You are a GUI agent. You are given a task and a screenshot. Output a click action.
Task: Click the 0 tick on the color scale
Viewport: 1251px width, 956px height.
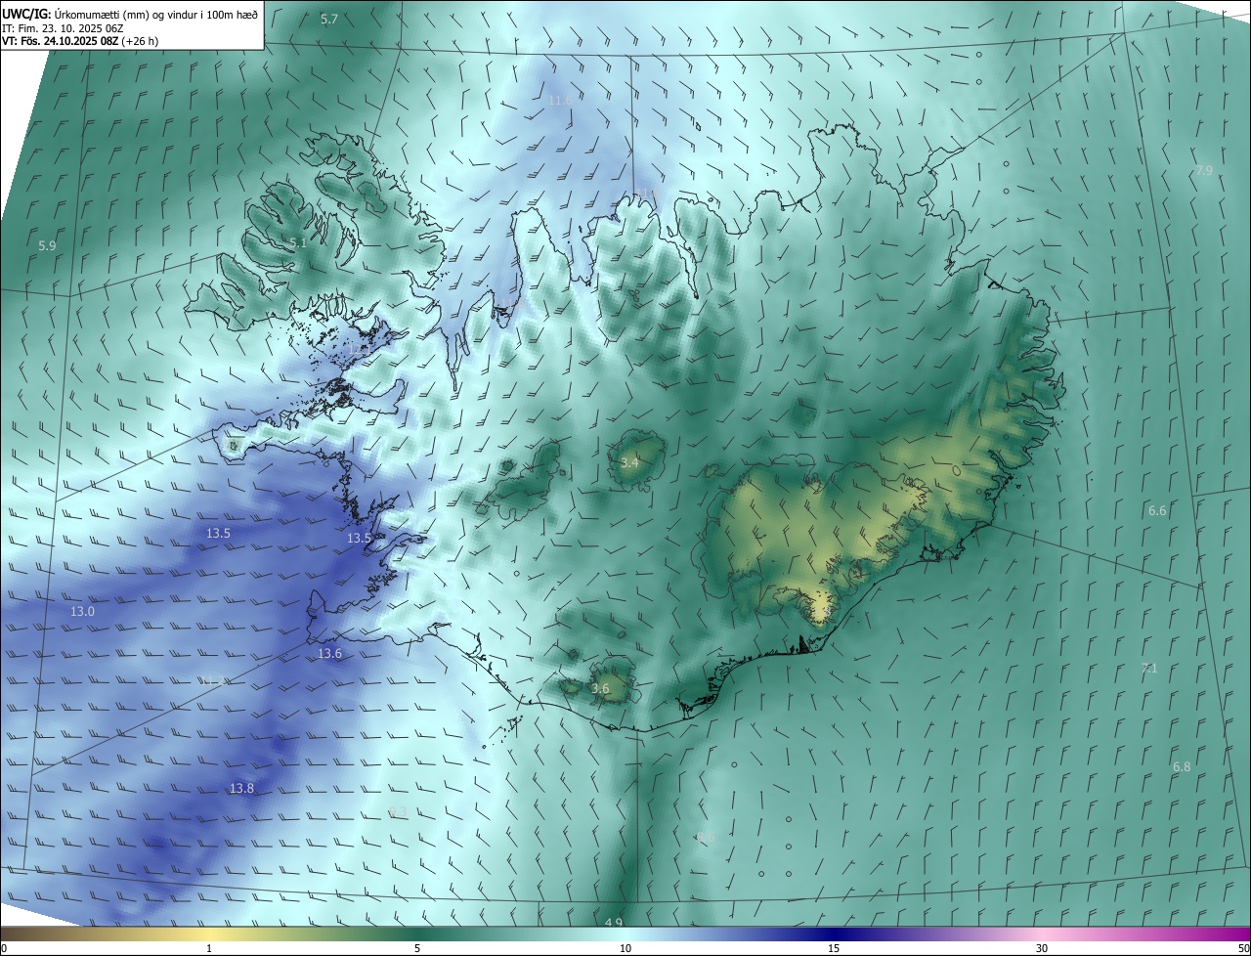(3, 949)
